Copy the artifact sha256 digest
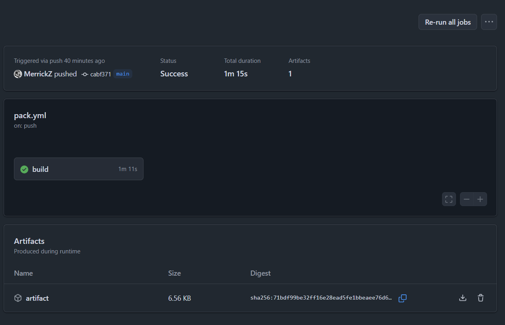505x325 pixels. [x=403, y=298]
